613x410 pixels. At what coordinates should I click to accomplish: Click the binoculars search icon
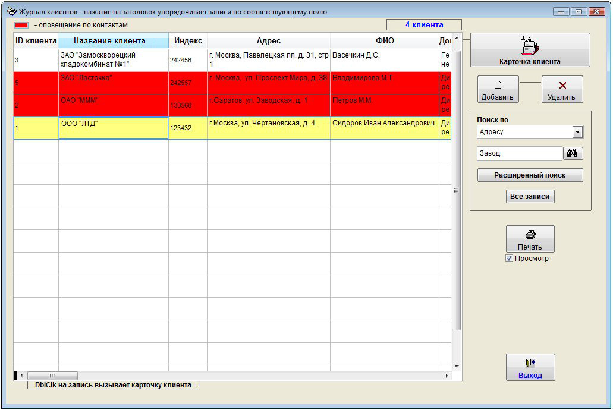tap(573, 153)
